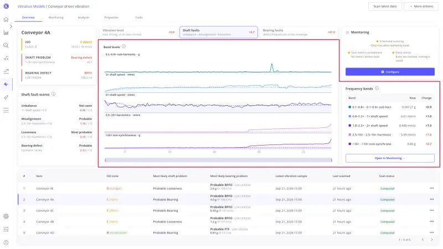Image resolution: width=443 pixels, height=249 pixels.
Task: Open row menu for Conveyor 4C
Action: click(431, 210)
